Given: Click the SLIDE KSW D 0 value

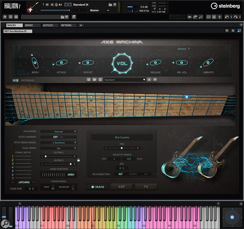Looking at the screenshot, I should pyautogui.click(x=31, y=189).
